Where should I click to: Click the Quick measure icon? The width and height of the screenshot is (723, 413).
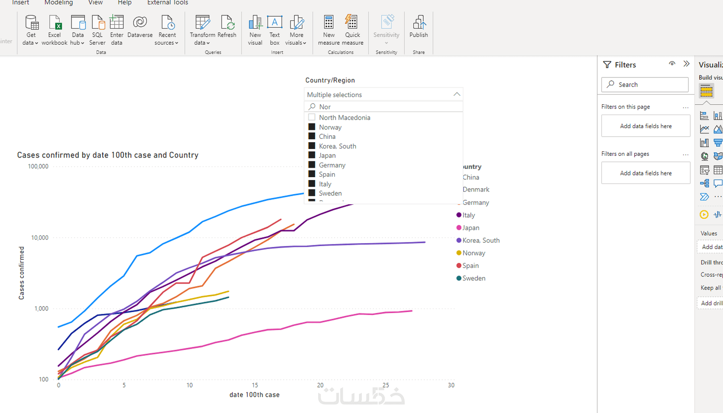352,22
